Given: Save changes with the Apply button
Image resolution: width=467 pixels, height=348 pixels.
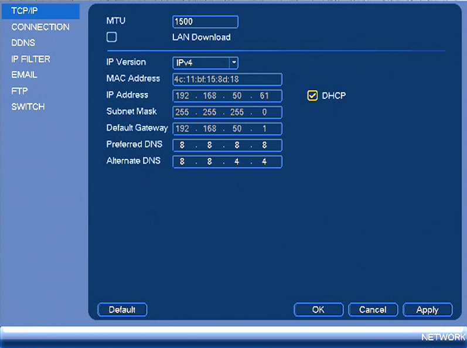Looking at the screenshot, I should point(427,310).
